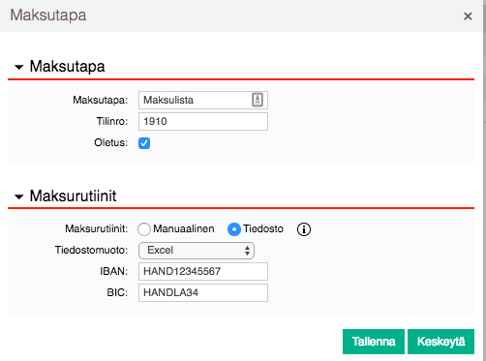Screen dimensions: 486x361
Task: Click the Tiedostomuoto: label
Action: [x=91, y=250]
